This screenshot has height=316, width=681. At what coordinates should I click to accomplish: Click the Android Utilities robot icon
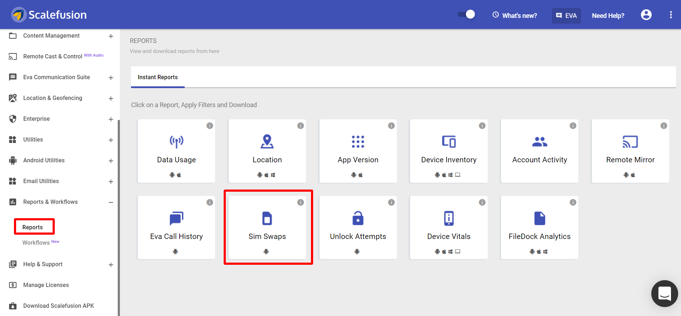(x=13, y=160)
